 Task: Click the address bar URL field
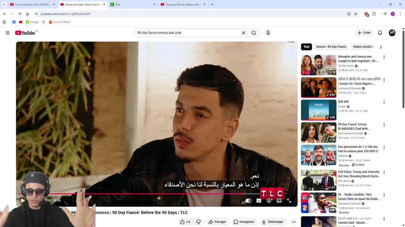tap(190, 14)
